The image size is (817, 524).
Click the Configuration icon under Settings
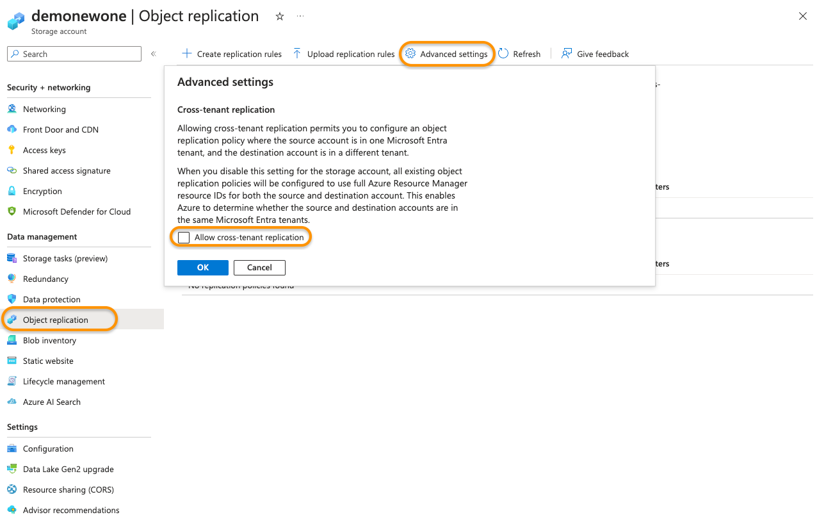(12, 448)
